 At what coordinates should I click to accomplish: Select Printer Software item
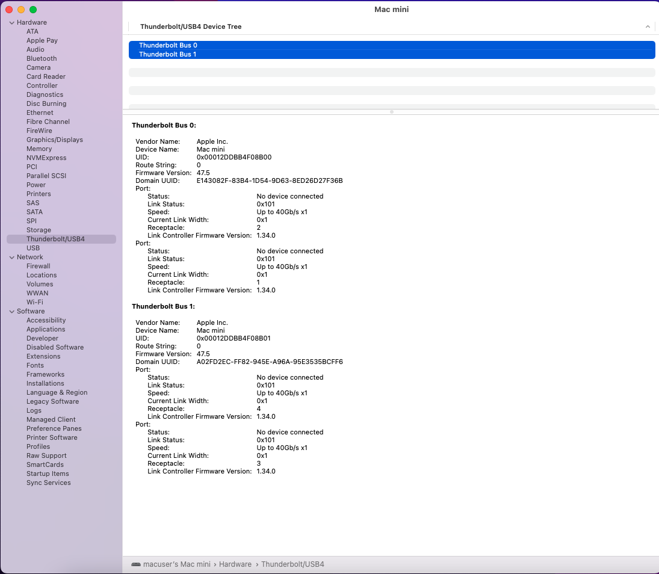tap(52, 438)
